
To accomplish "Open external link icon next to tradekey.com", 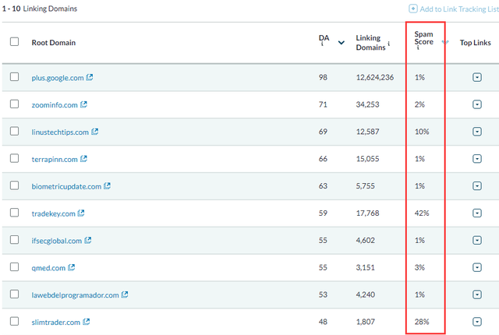I will coord(81,213).
